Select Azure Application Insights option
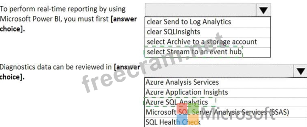The image size is (307, 127). click(x=225, y=92)
